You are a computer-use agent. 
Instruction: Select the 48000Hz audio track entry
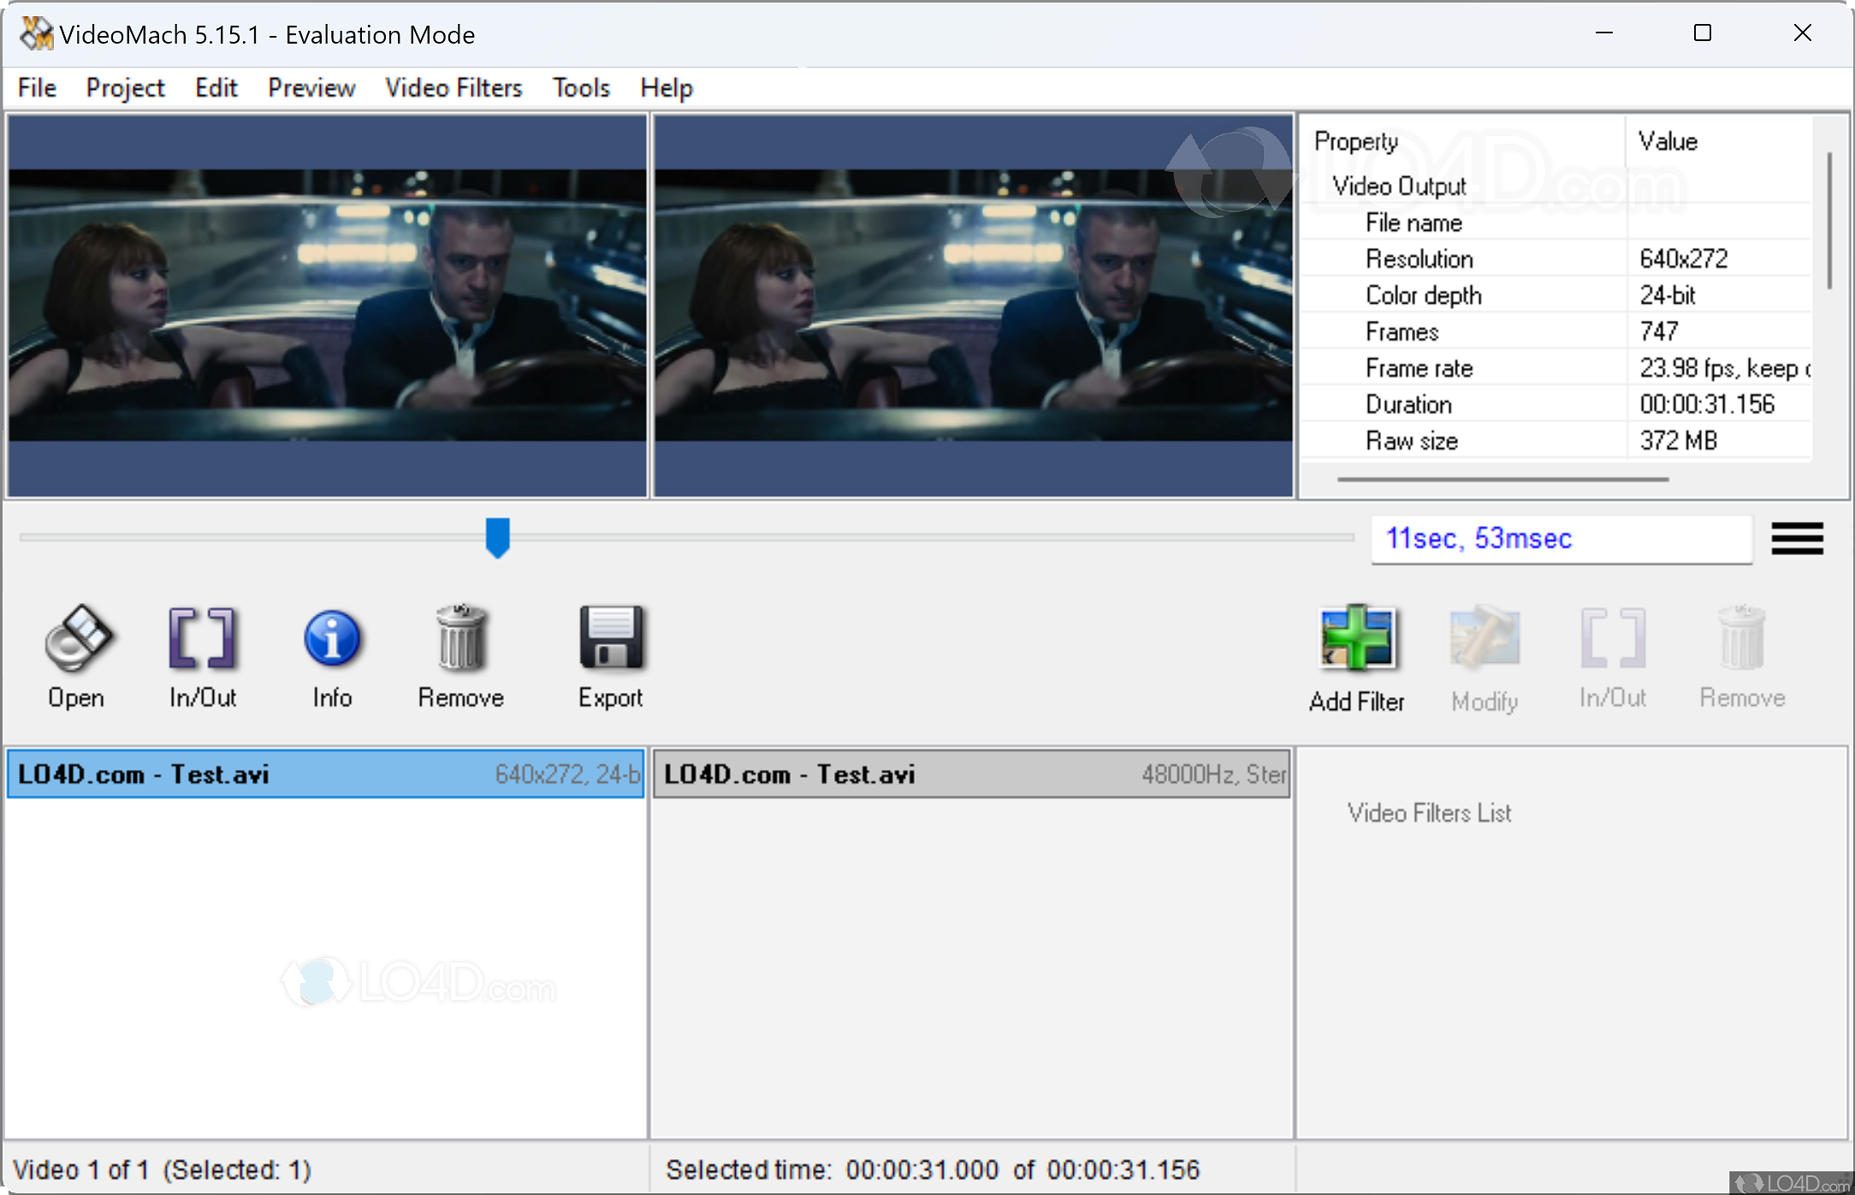pos(971,774)
